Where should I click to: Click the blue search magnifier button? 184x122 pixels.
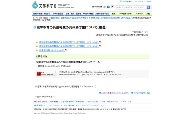pyautogui.click(x=148, y=7)
